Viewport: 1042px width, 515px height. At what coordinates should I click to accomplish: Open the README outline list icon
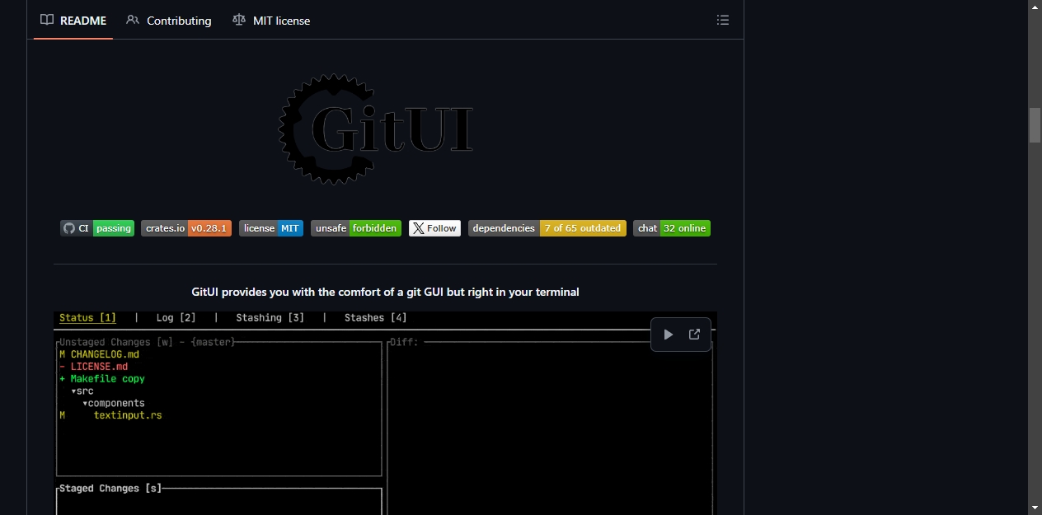click(x=723, y=21)
